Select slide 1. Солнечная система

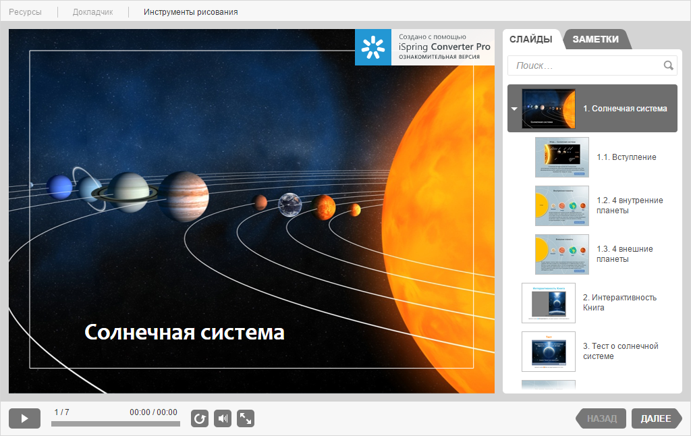pyautogui.click(x=592, y=109)
